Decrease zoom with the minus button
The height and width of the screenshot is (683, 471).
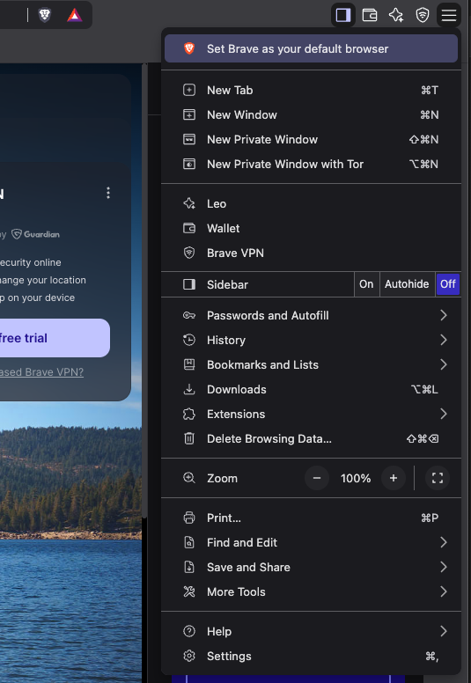pos(317,478)
